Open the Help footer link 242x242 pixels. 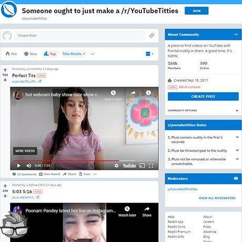click(x=171, y=217)
